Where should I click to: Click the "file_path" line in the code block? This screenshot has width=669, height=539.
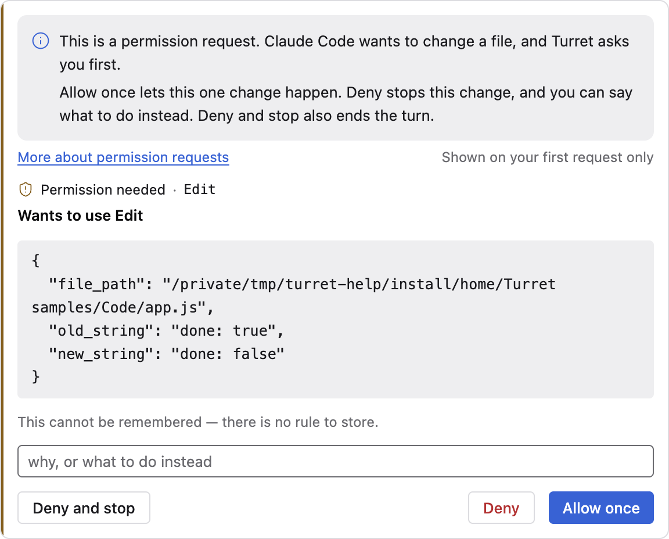(x=293, y=296)
